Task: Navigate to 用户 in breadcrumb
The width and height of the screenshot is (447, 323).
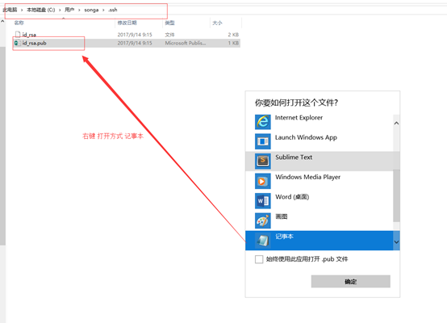Action: pyautogui.click(x=69, y=10)
